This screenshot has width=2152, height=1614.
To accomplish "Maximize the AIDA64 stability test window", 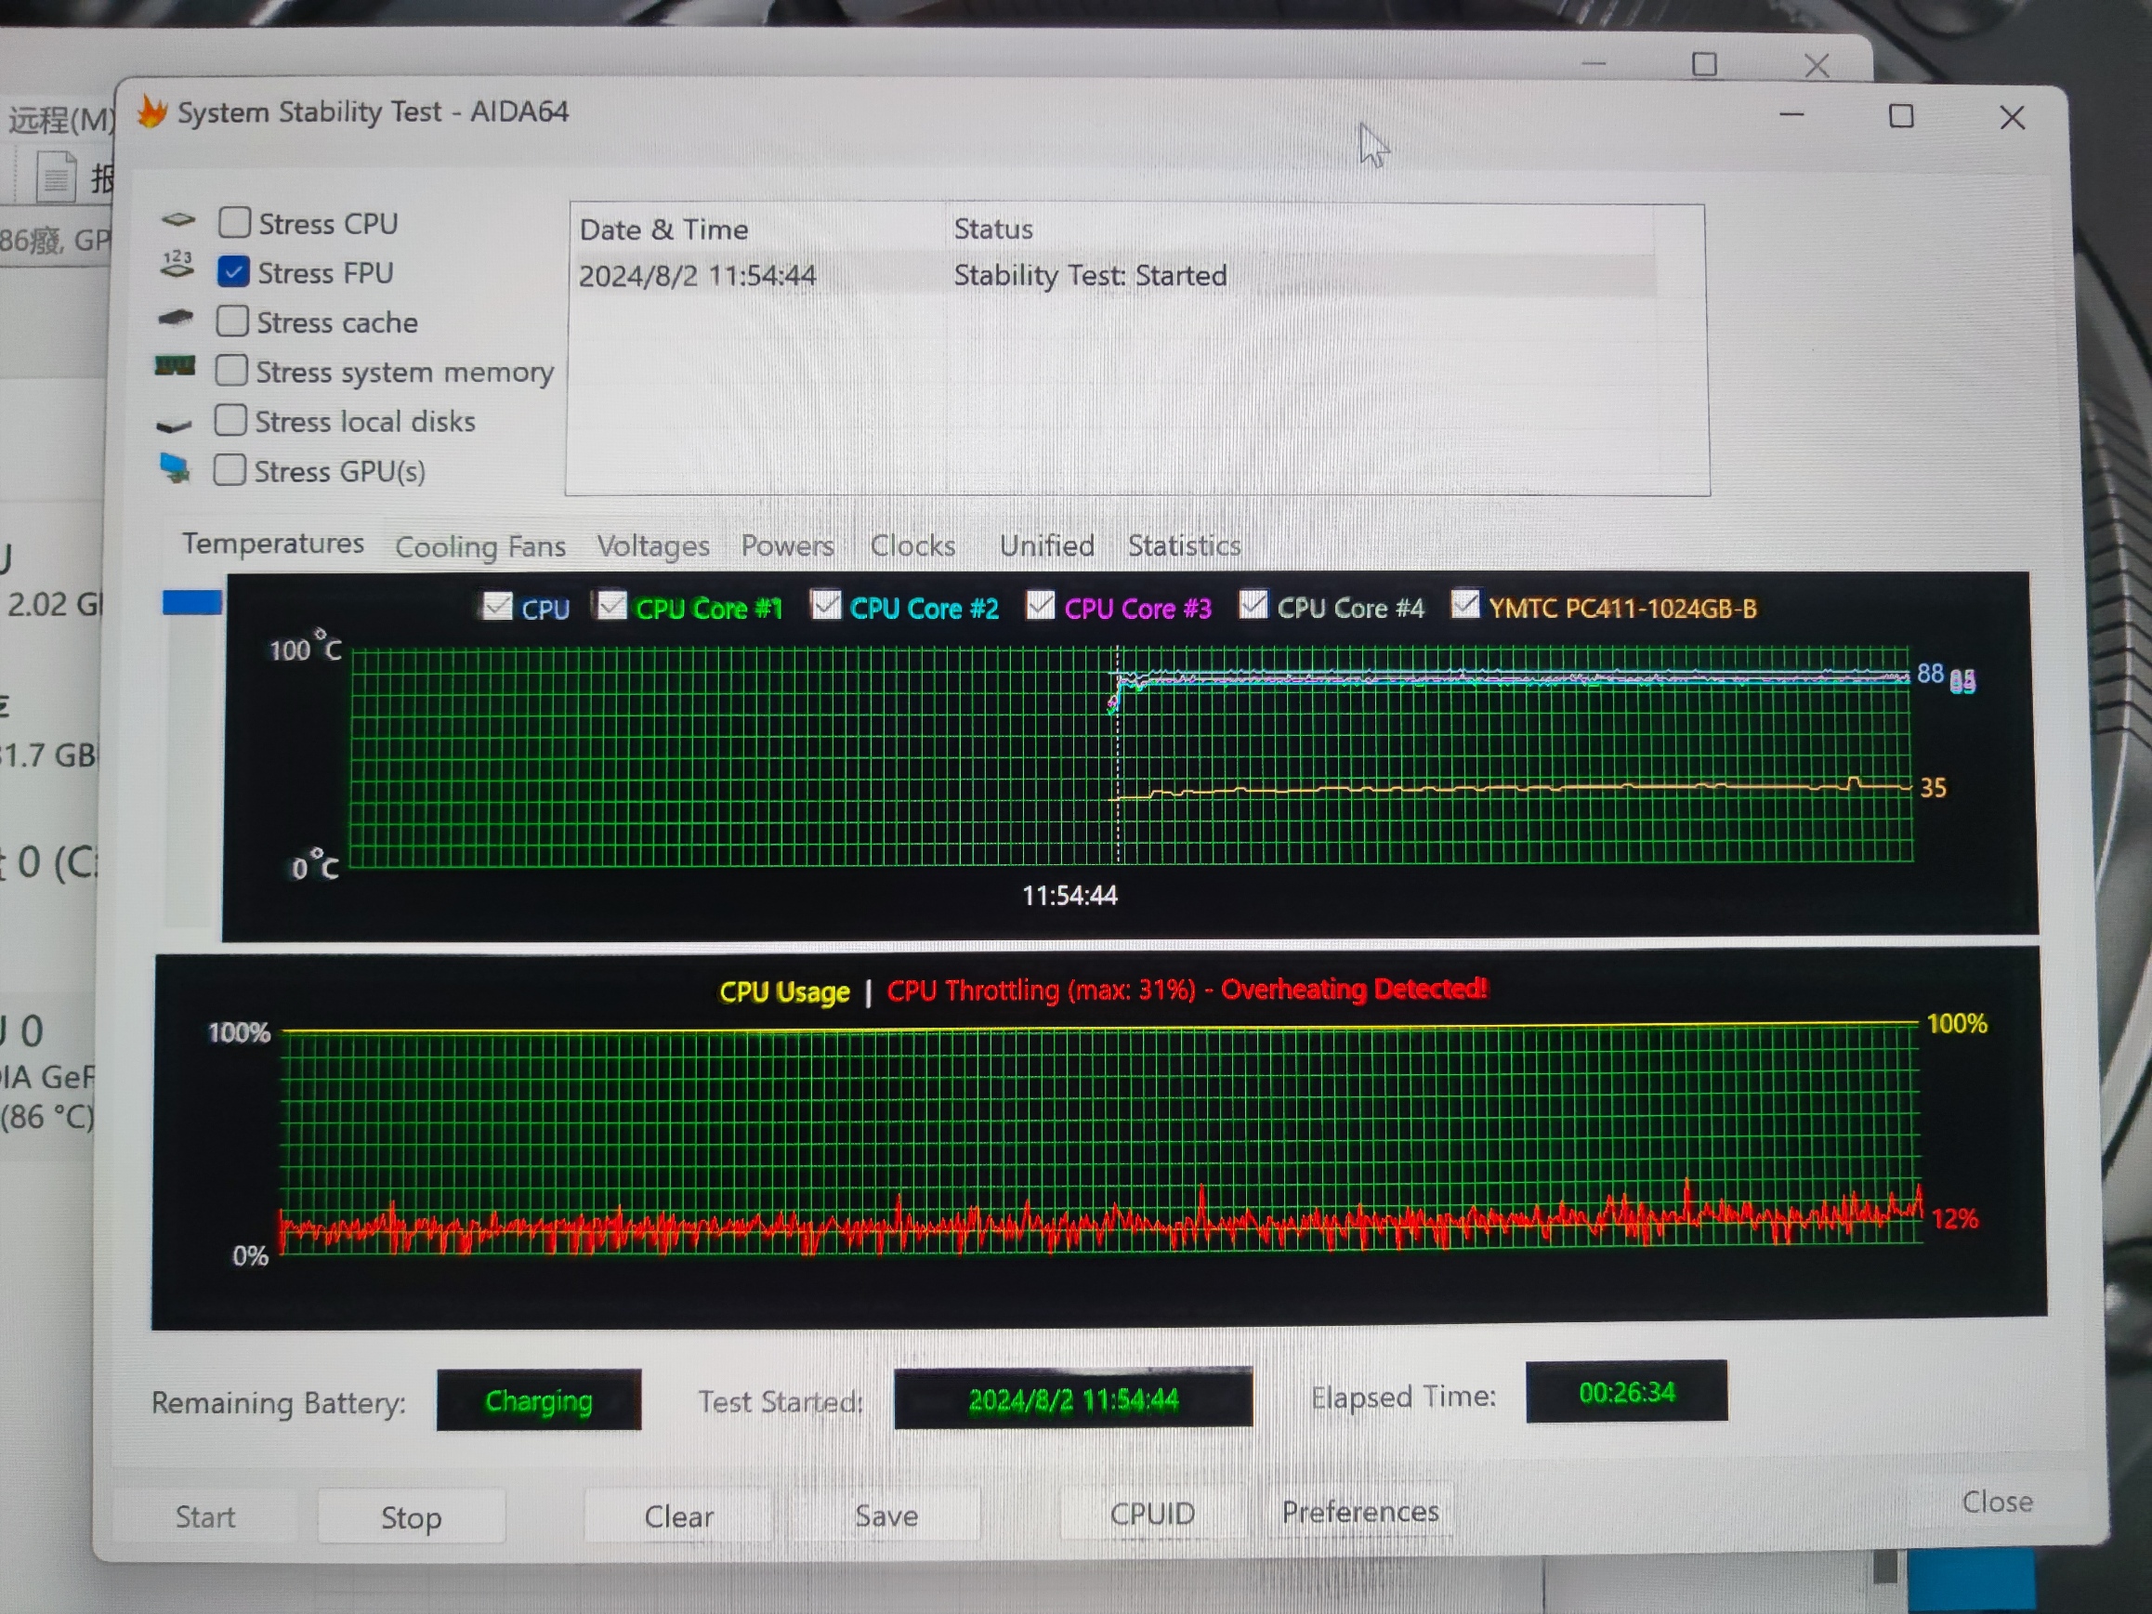I will pyautogui.click(x=1901, y=117).
